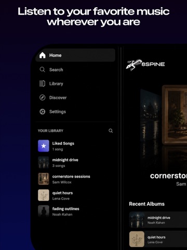Click the Recent Albums heading
This screenshot has width=187, height=250.
point(147,204)
